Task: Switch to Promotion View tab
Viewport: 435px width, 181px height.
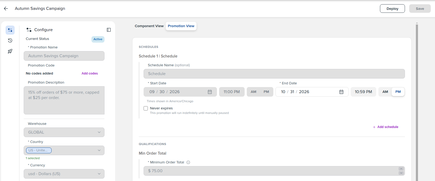Action: click(x=181, y=26)
